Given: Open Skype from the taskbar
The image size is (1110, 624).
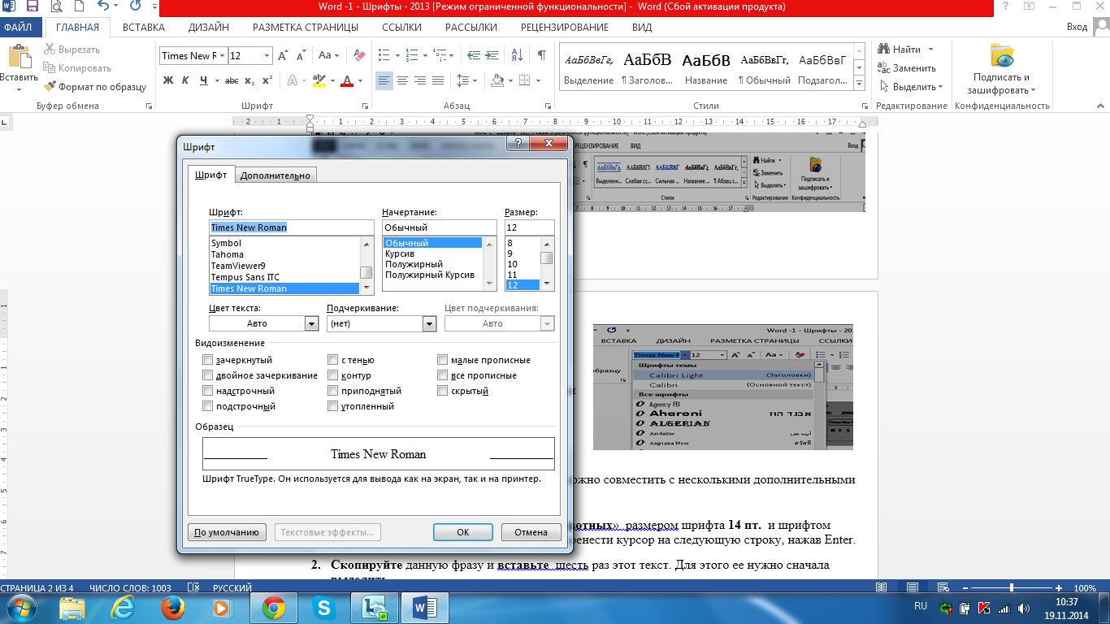Looking at the screenshot, I should [x=323, y=606].
